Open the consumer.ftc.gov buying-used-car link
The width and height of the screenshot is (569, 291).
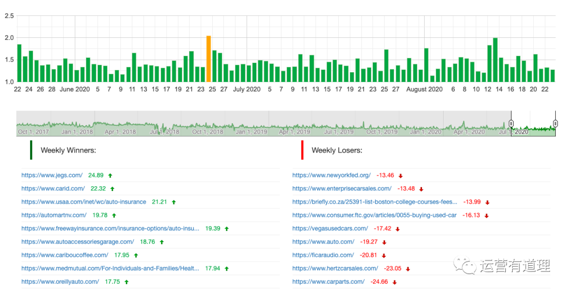pos(374,215)
